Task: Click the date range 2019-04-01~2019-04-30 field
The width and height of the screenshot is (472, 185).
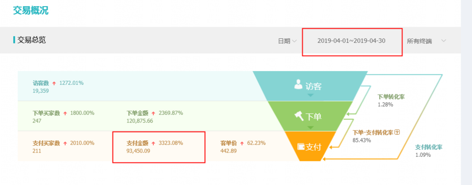Action: point(351,41)
